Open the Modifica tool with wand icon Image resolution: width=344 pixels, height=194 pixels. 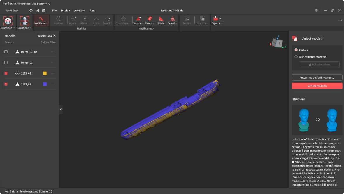[41, 20]
